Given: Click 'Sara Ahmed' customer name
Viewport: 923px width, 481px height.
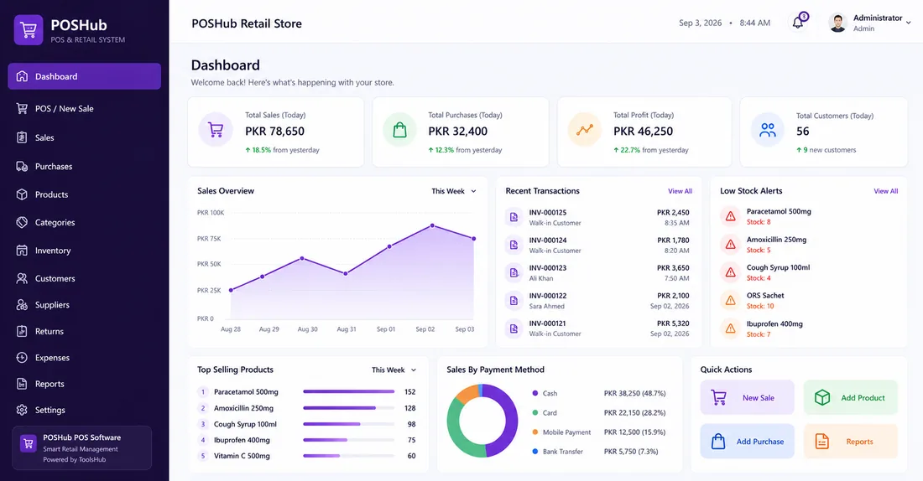Looking at the screenshot, I should 546,307.
